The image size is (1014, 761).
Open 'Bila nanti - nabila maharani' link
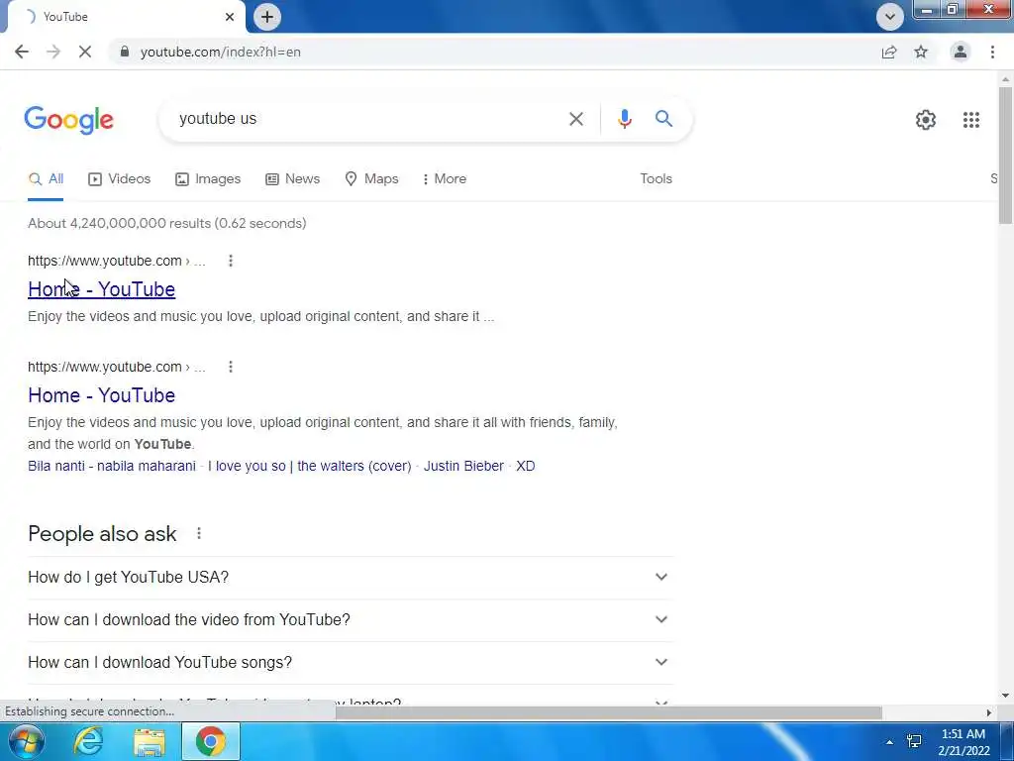coord(112,466)
